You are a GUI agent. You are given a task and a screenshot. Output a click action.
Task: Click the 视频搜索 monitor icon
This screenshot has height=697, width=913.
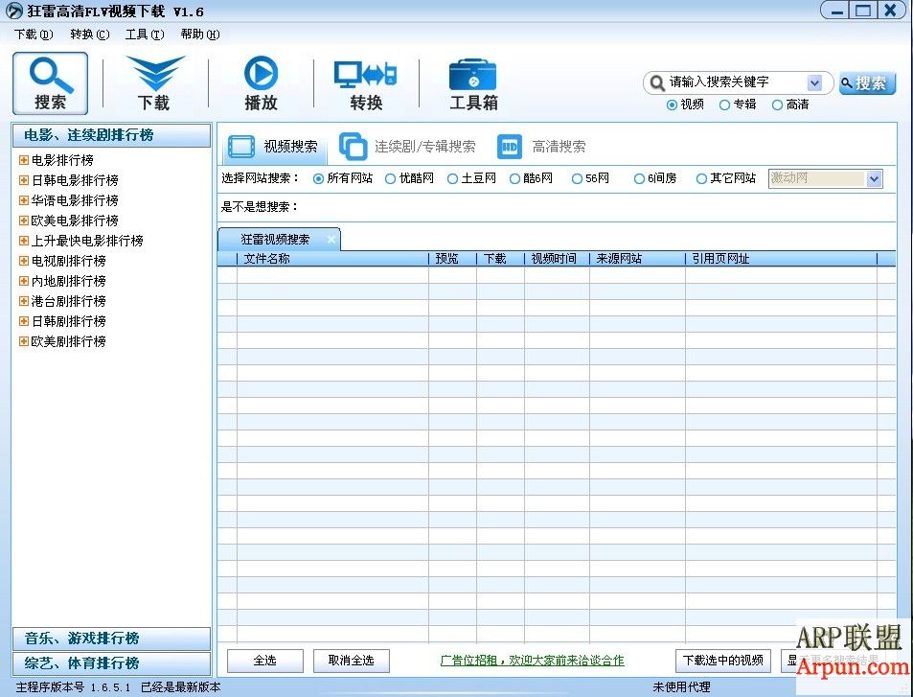point(242,146)
